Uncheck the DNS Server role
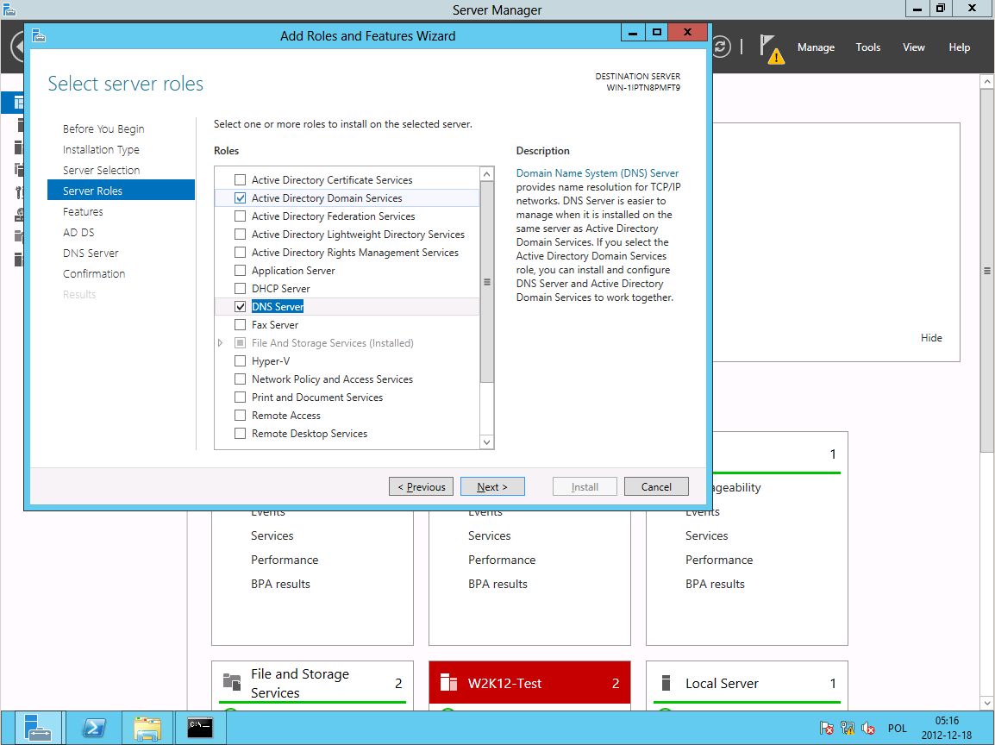Screen dimensions: 995x745 click(x=240, y=306)
